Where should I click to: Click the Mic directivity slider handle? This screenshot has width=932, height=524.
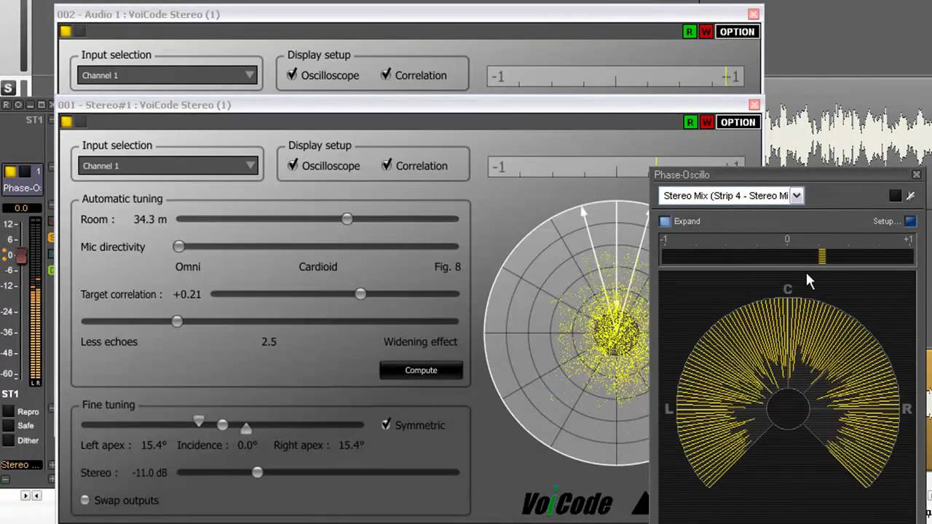click(179, 247)
